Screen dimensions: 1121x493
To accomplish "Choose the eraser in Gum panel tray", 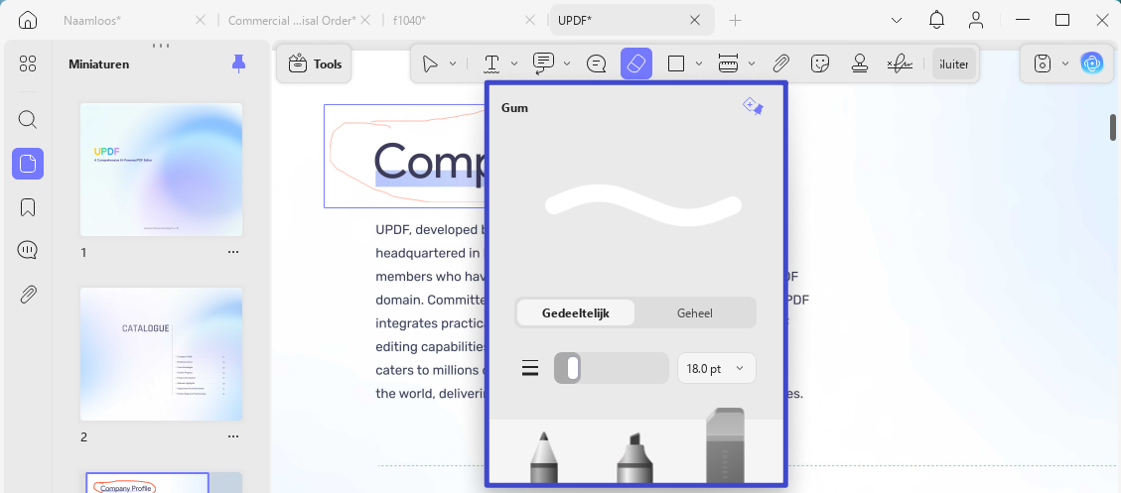I will (725, 445).
